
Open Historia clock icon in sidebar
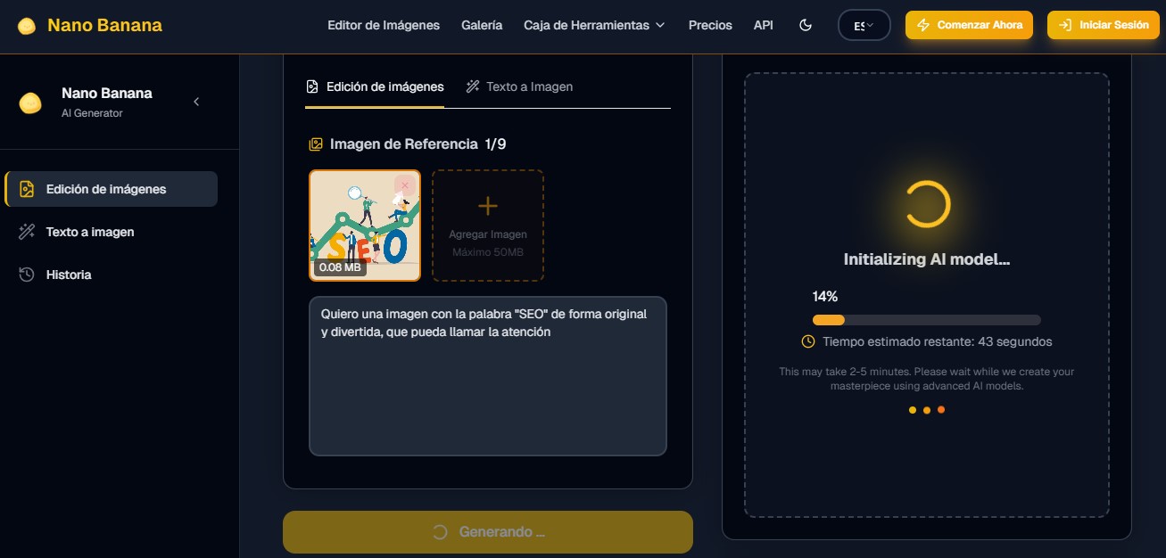click(x=27, y=275)
